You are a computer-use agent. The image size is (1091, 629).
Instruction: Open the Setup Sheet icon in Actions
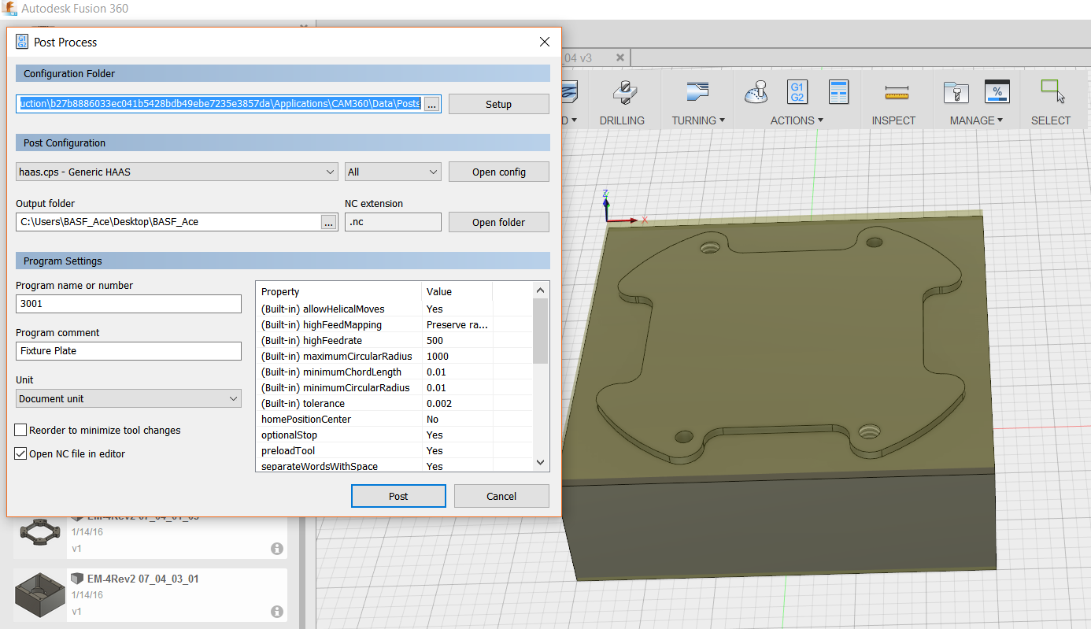pos(838,92)
